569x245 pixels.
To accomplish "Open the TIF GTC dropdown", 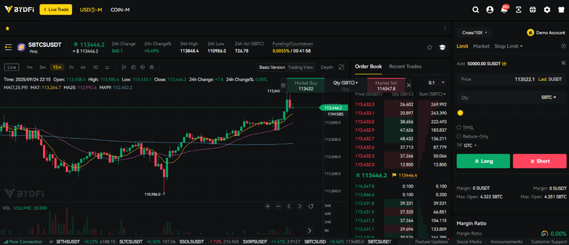I will [x=466, y=145].
